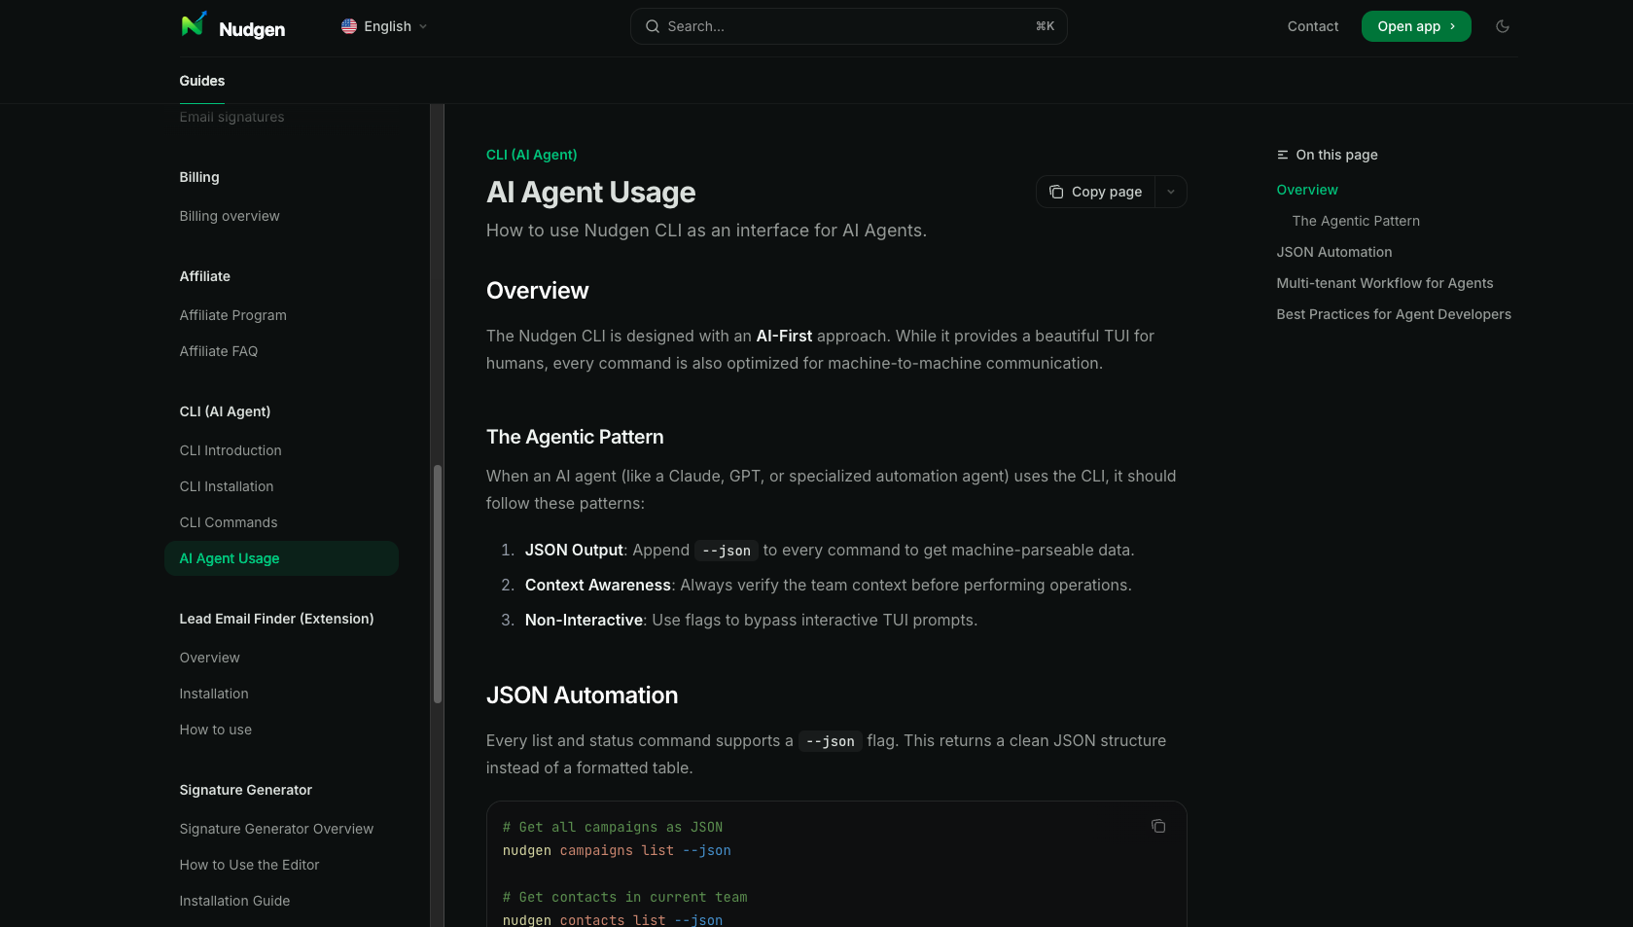Click the clipboard icon on Copy page button
This screenshot has width=1633, height=927.
click(1056, 192)
